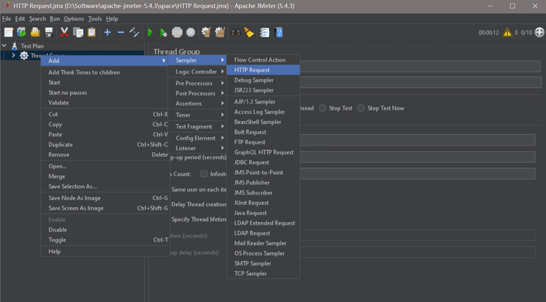Click the Open file folder icon
The height and width of the screenshot is (302, 546).
pyautogui.click(x=35, y=33)
